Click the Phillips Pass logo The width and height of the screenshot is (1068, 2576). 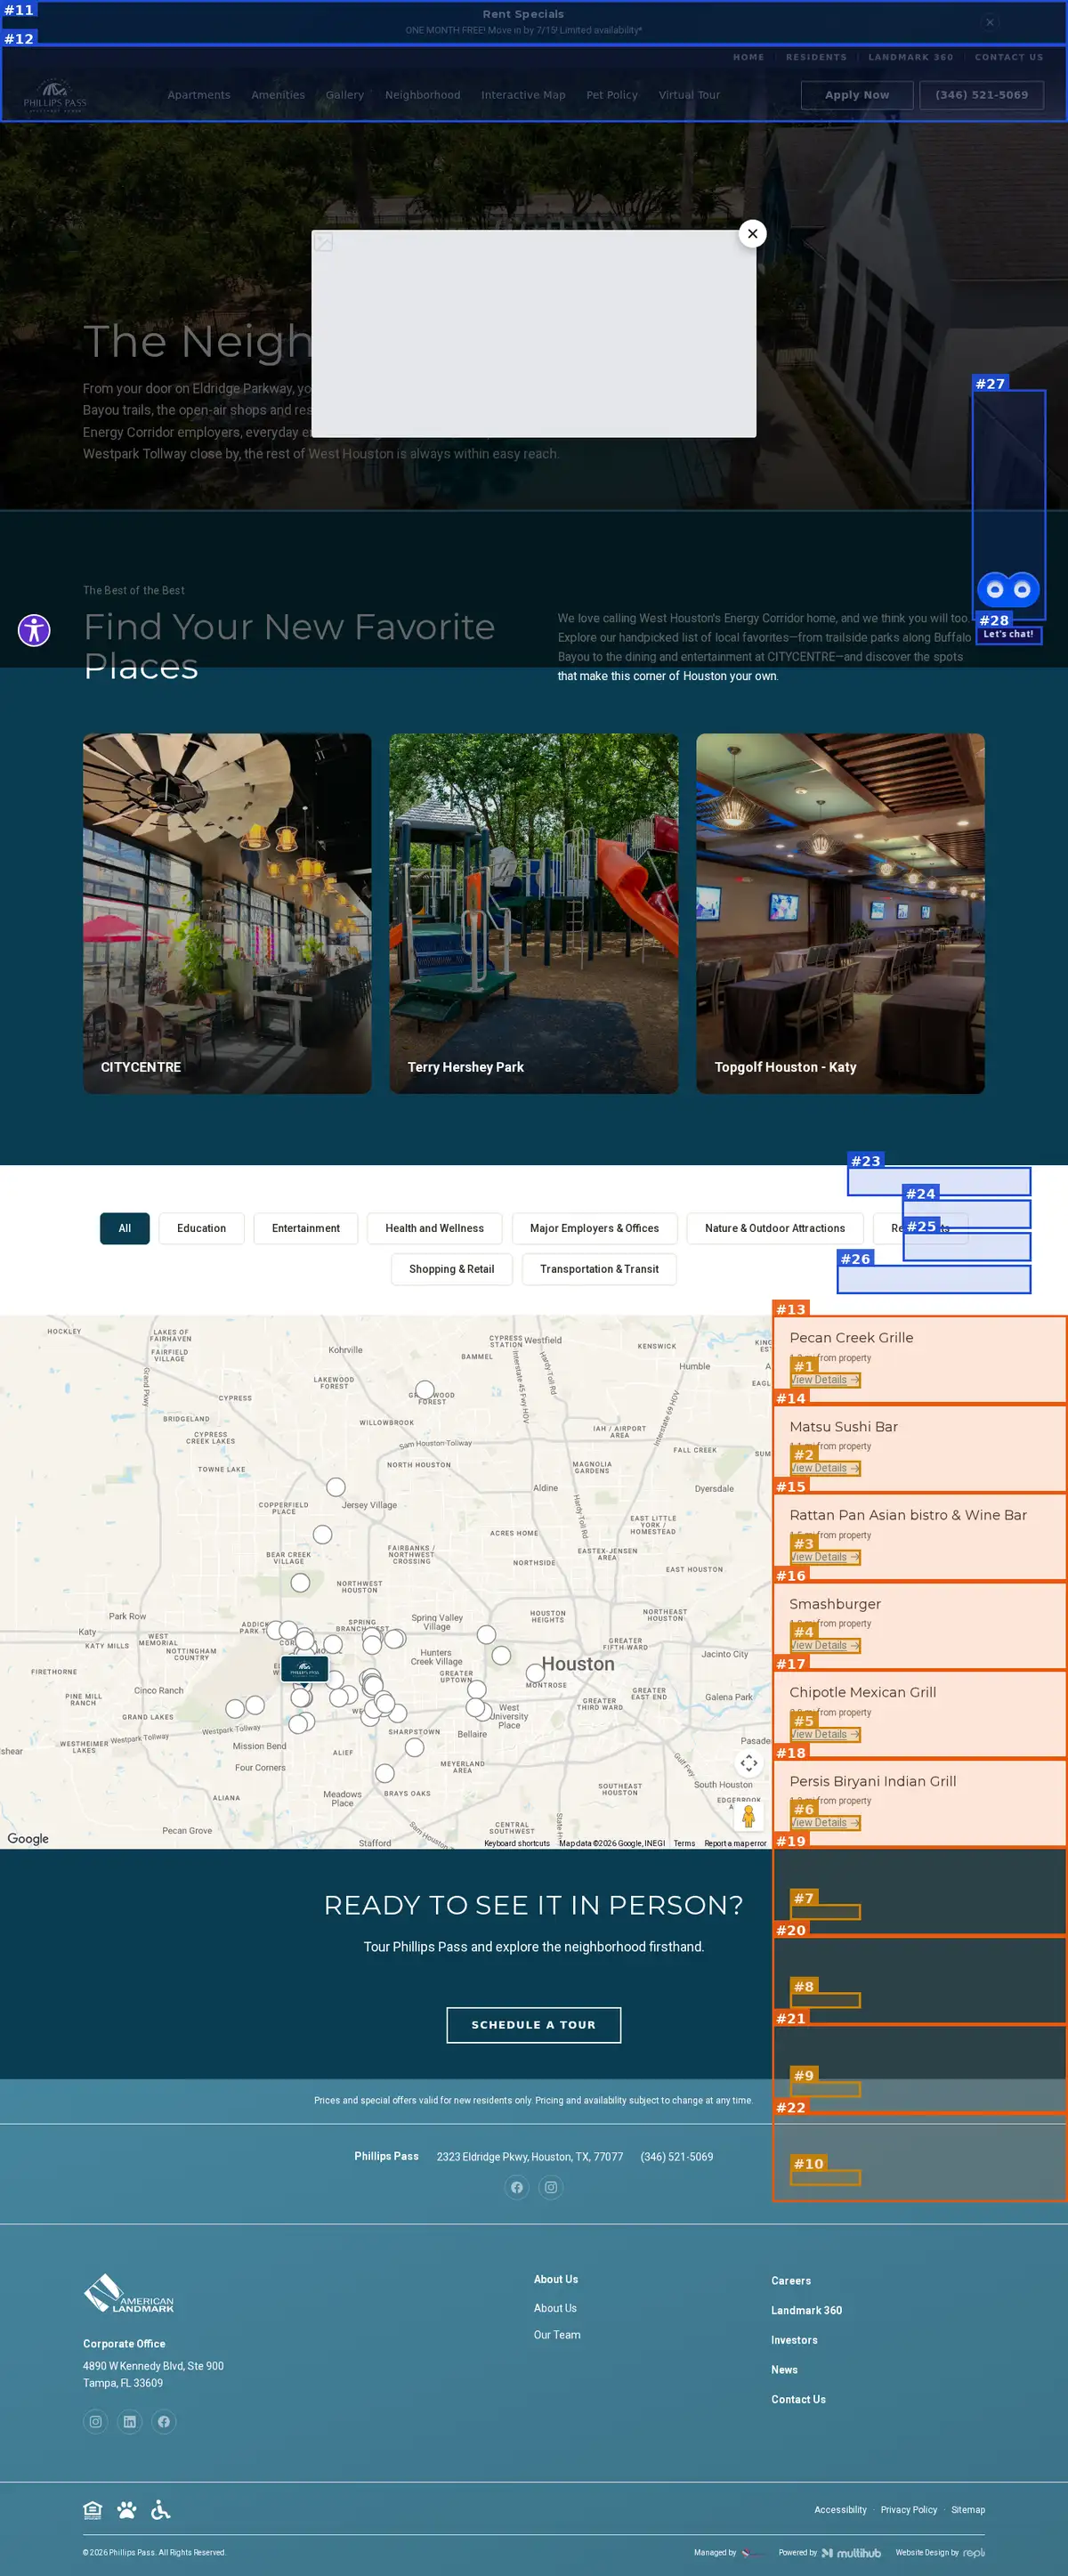55,95
